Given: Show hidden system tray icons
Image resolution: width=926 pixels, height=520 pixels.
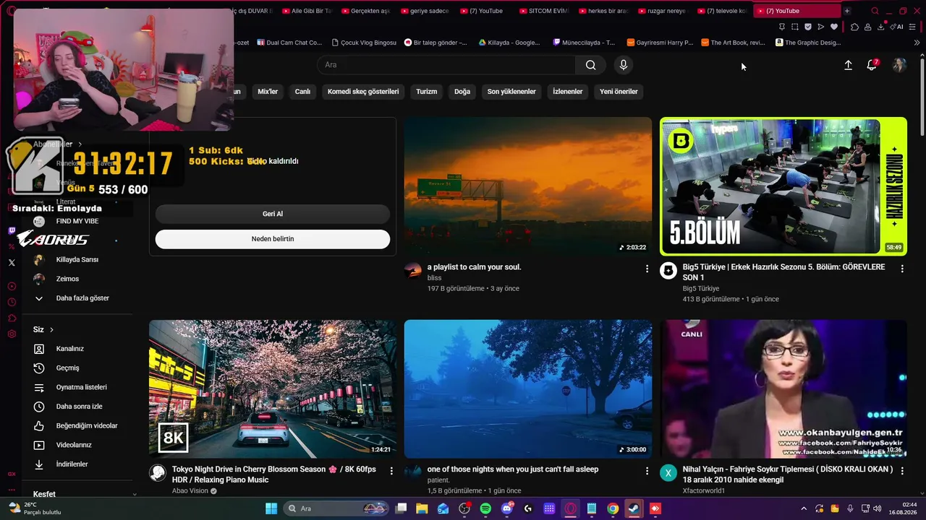Looking at the screenshot, I should [x=802, y=508].
